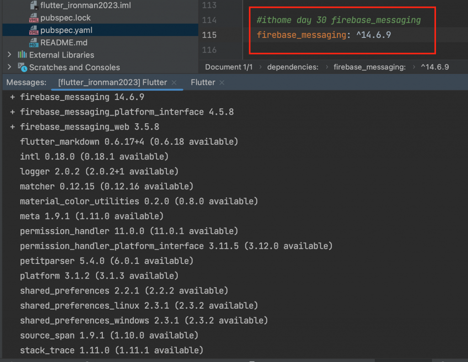Click line number 116 in the gutter
The height and width of the screenshot is (362, 468).
pyautogui.click(x=209, y=50)
